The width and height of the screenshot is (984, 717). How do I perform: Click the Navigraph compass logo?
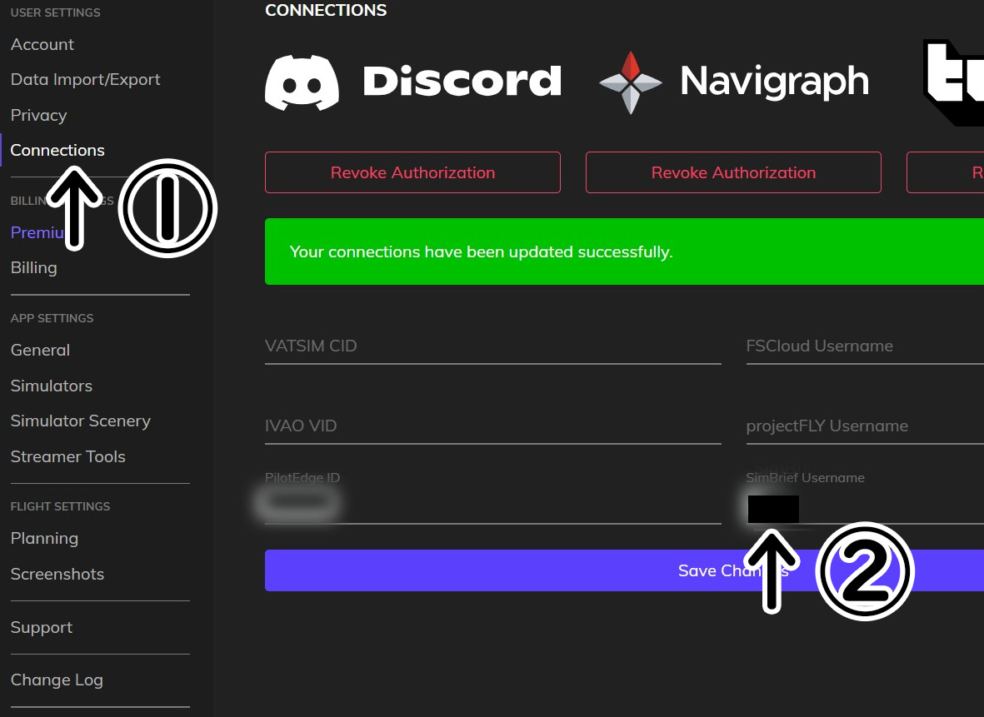(631, 82)
